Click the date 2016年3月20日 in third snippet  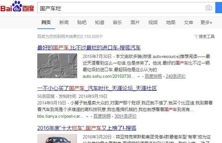[x=97, y=137]
